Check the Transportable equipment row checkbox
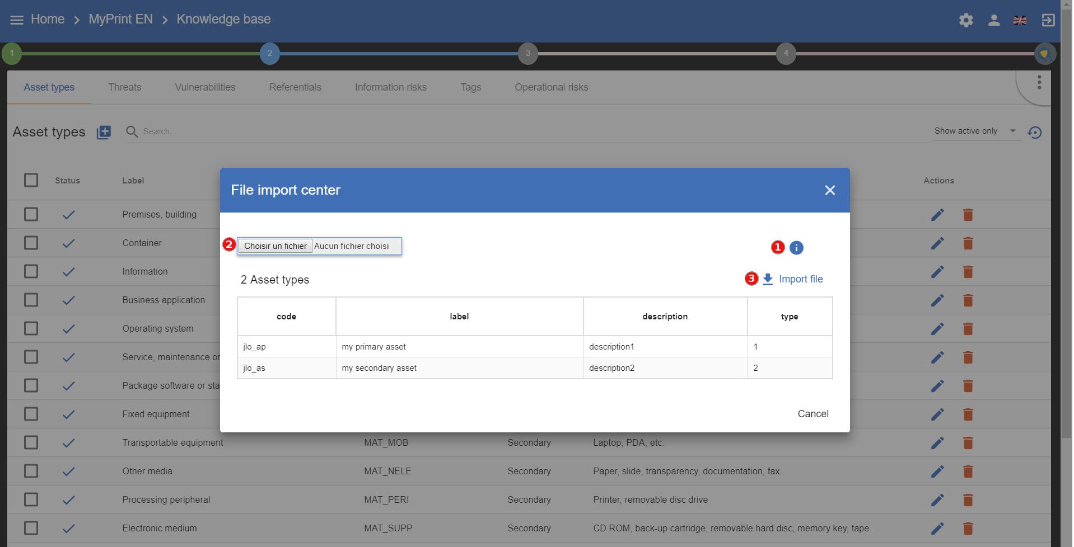Viewport: 1074px width, 547px height. click(31, 442)
